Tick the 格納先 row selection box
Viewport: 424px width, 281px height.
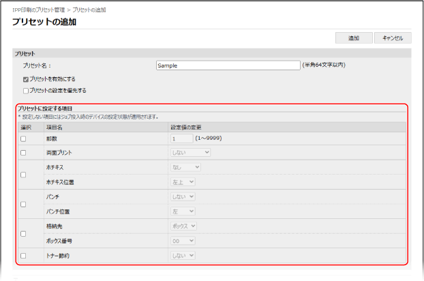[23, 233]
